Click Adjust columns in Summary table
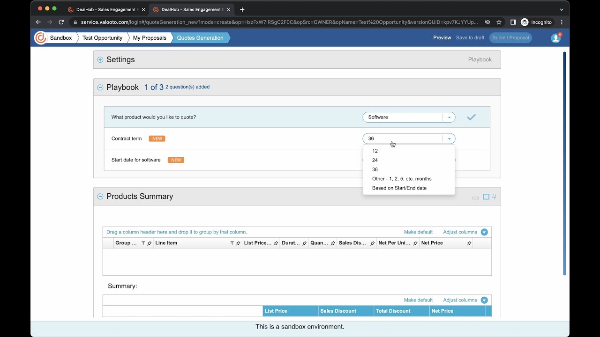 coord(460,300)
